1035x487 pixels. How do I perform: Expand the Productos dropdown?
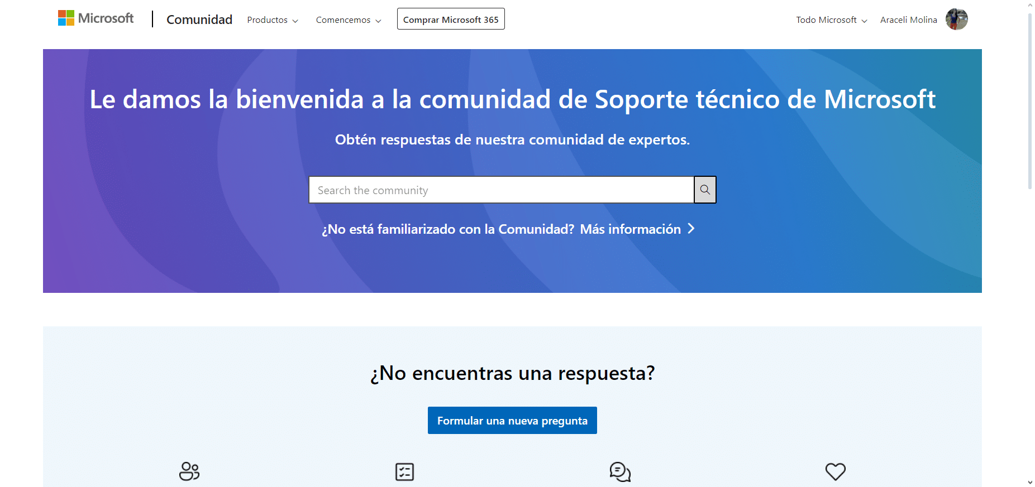pos(273,20)
